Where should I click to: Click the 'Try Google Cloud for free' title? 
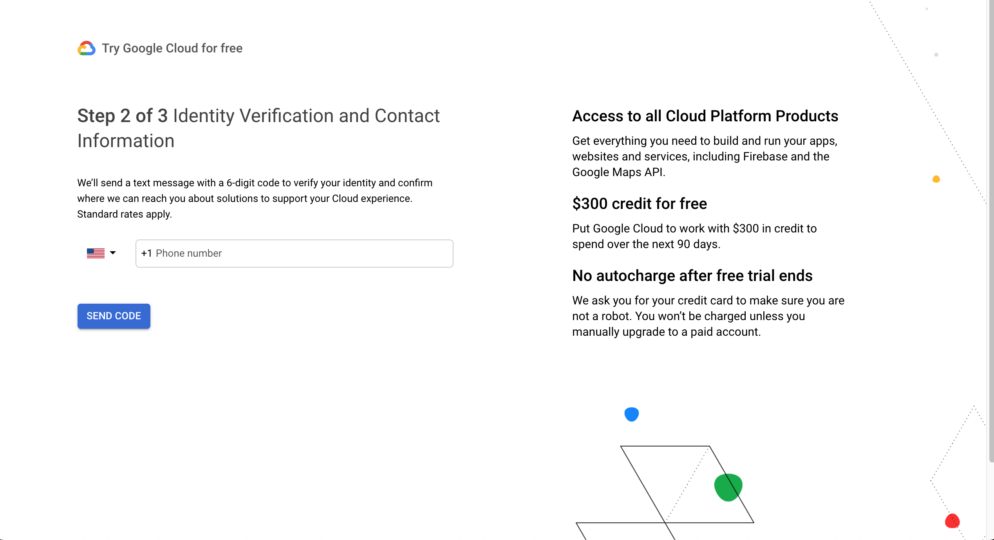pos(172,48)
